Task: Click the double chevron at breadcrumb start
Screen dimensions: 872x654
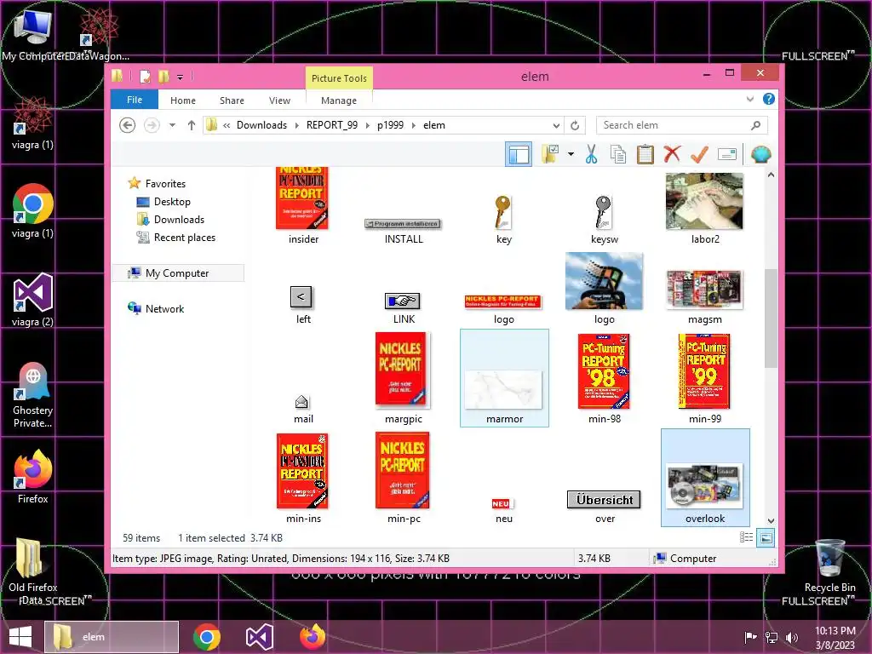Action: point(227,126)
